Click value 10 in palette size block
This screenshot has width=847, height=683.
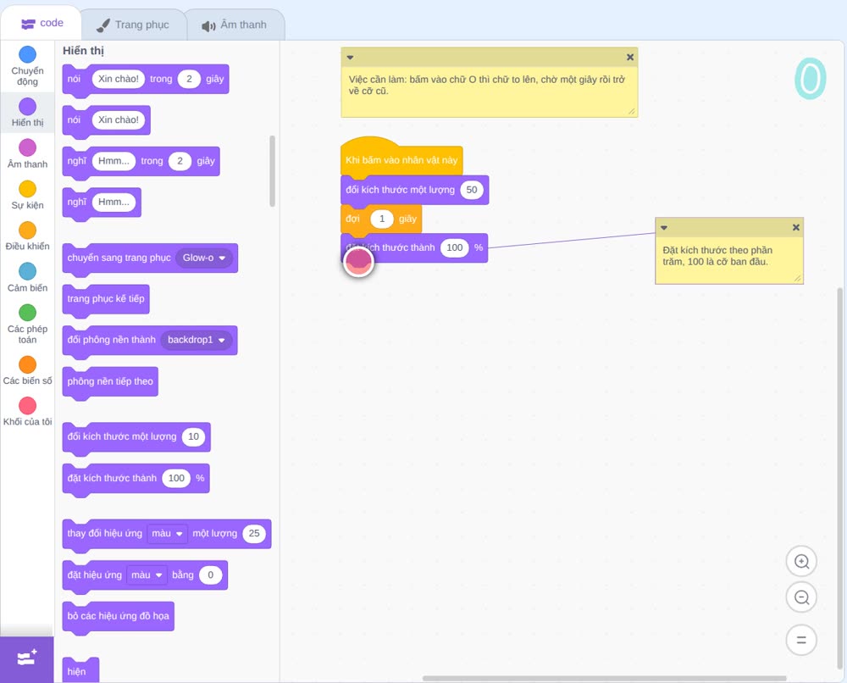(193, 436)
